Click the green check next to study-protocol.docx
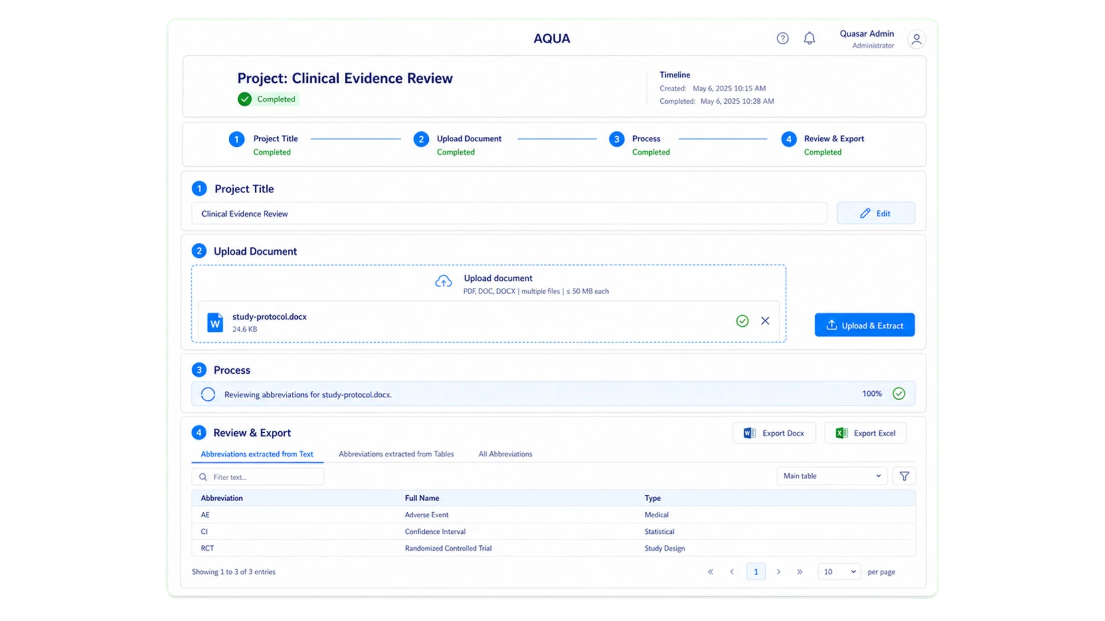Screen dimensions: 1105x621 (742, 321)
